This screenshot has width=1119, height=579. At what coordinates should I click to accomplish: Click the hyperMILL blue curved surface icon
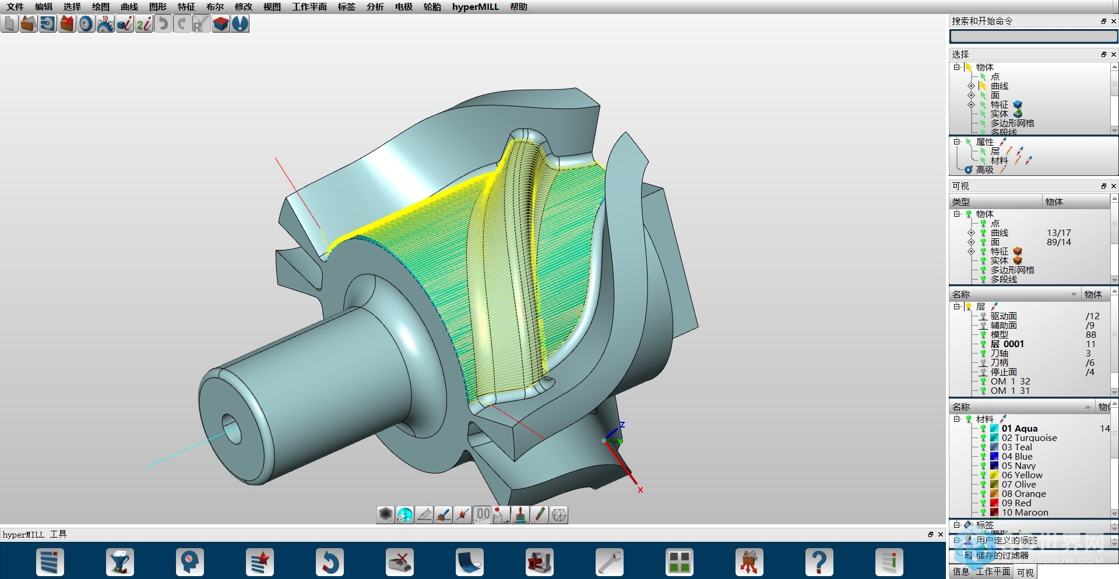click(x=470, y=563)
